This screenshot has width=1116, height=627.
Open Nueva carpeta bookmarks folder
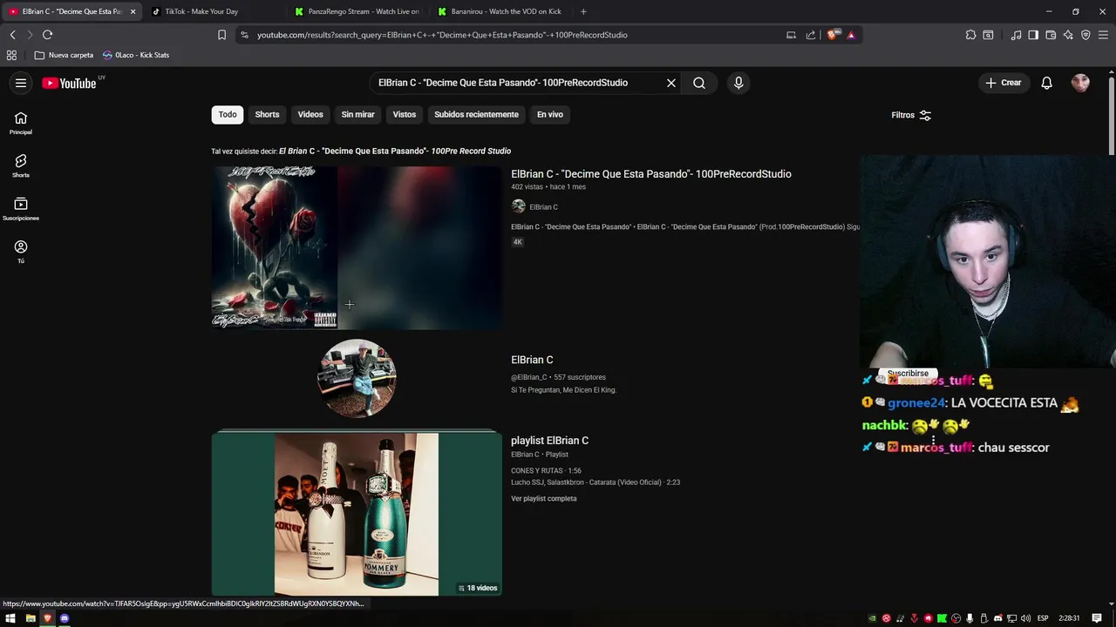point(64,55)
